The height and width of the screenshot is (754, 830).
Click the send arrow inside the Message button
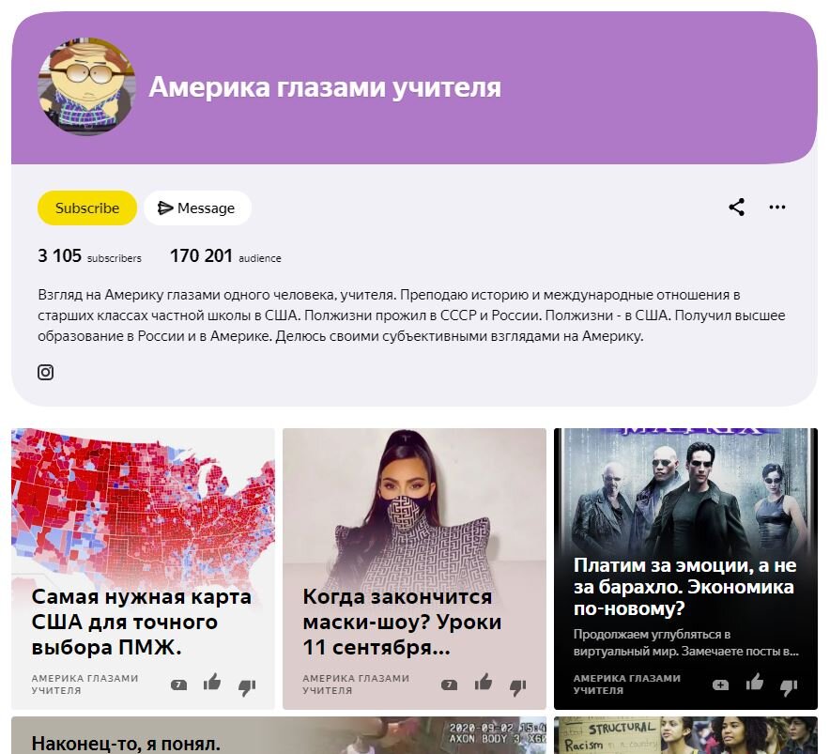(164, 208)
